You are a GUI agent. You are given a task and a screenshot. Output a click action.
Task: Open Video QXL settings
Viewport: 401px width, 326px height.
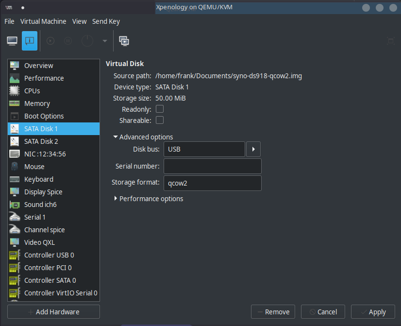54,242
